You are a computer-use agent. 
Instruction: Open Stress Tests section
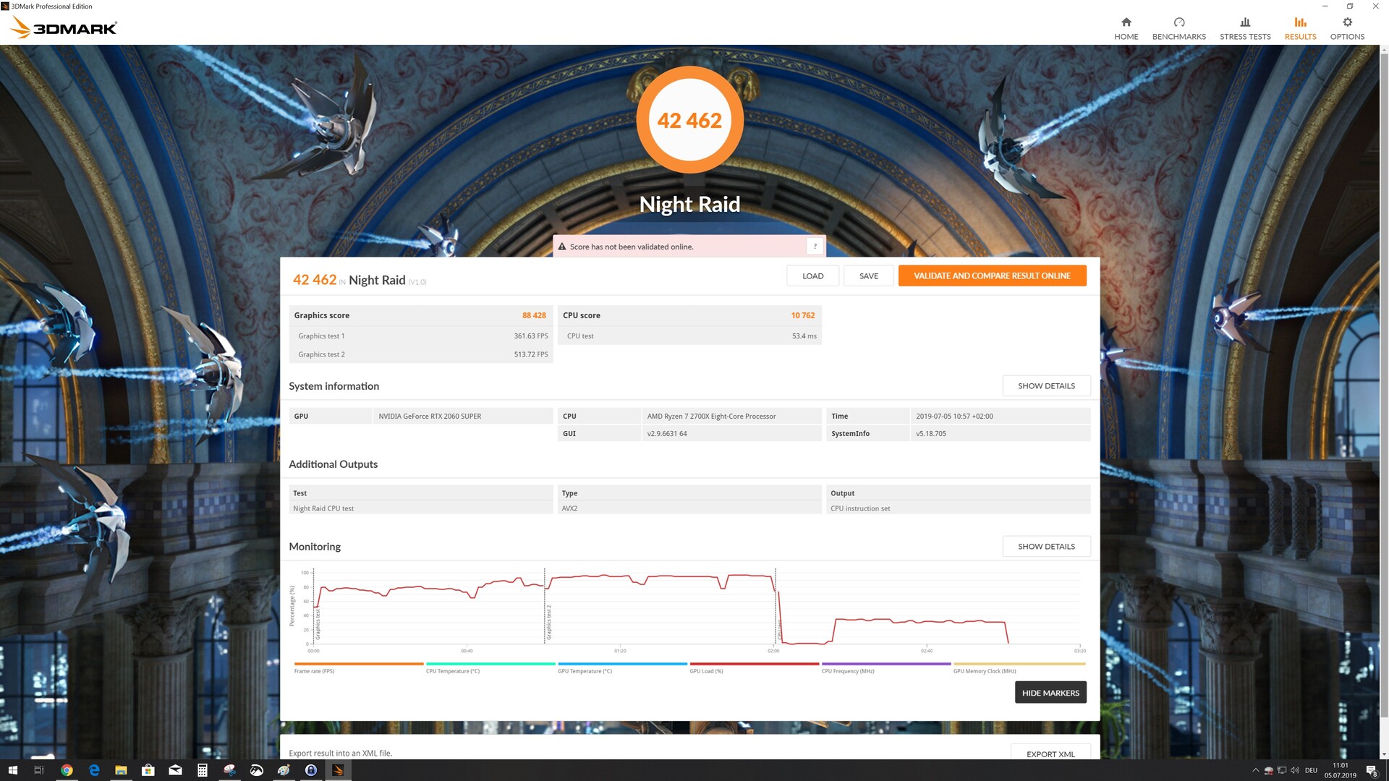[x=1244, y=28]
